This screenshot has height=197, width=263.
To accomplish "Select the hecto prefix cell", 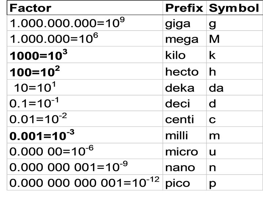I will click(182, 72).
